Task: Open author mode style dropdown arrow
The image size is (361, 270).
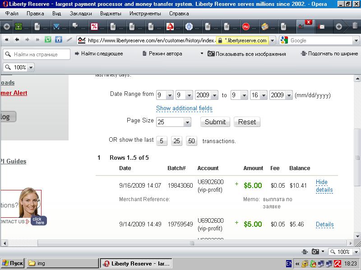Action: tap(202, 54)
